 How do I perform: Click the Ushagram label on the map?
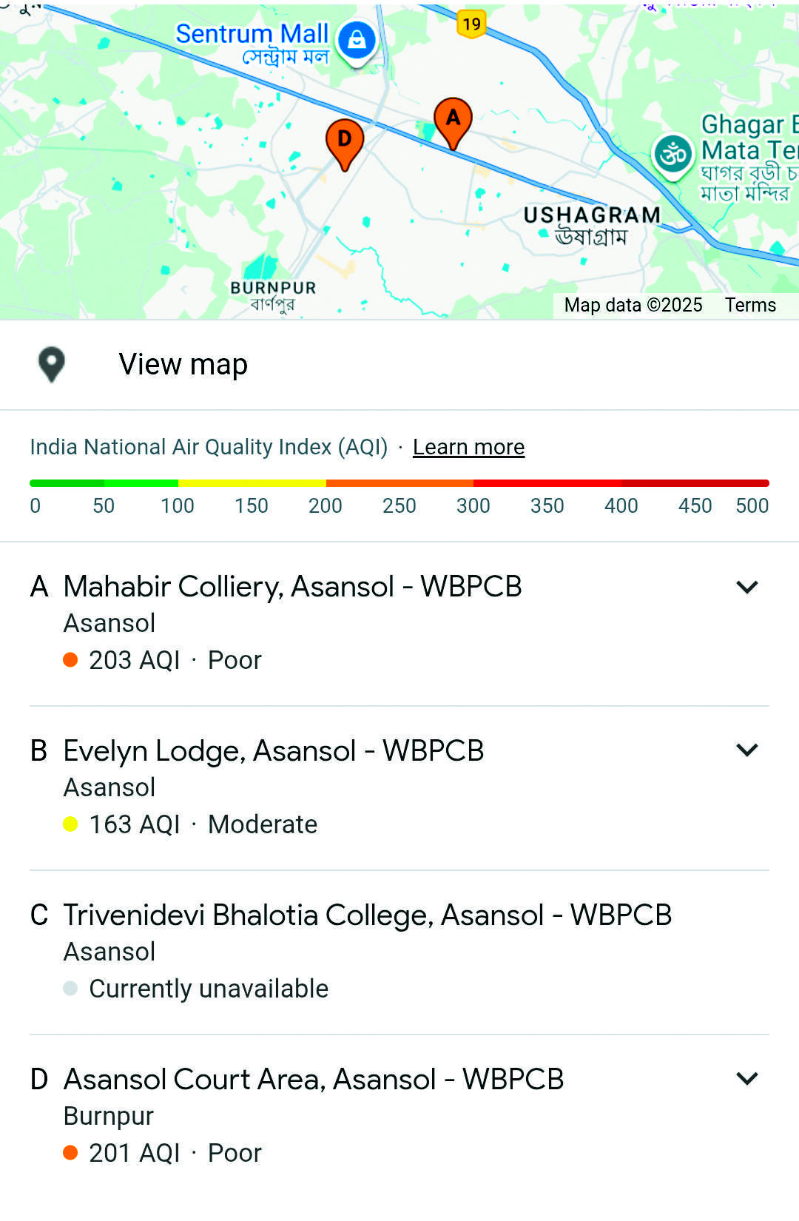pos(592,215)
